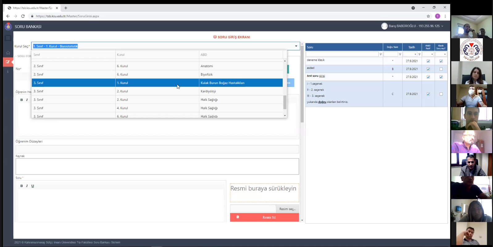
Task: Check Klasik Soru box for 'asdad' row
Action: (441, 69)
